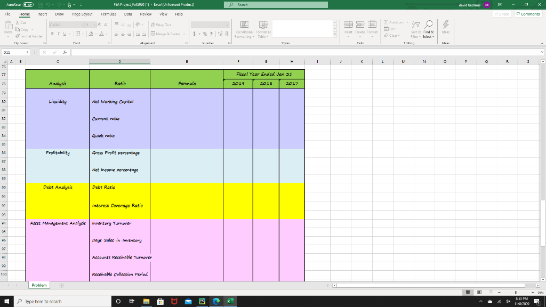
Task: Open the Number Format combo box
Action: coord(210,25)
